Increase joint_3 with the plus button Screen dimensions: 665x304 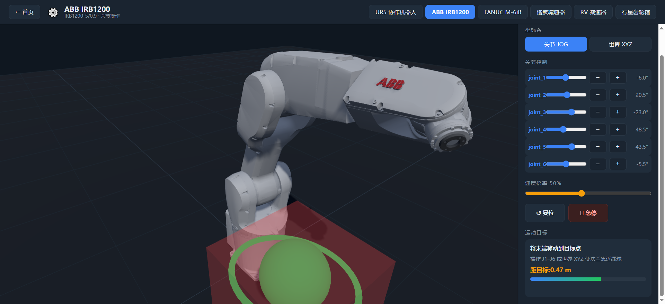pyautogui.click(x=618, y=112)
